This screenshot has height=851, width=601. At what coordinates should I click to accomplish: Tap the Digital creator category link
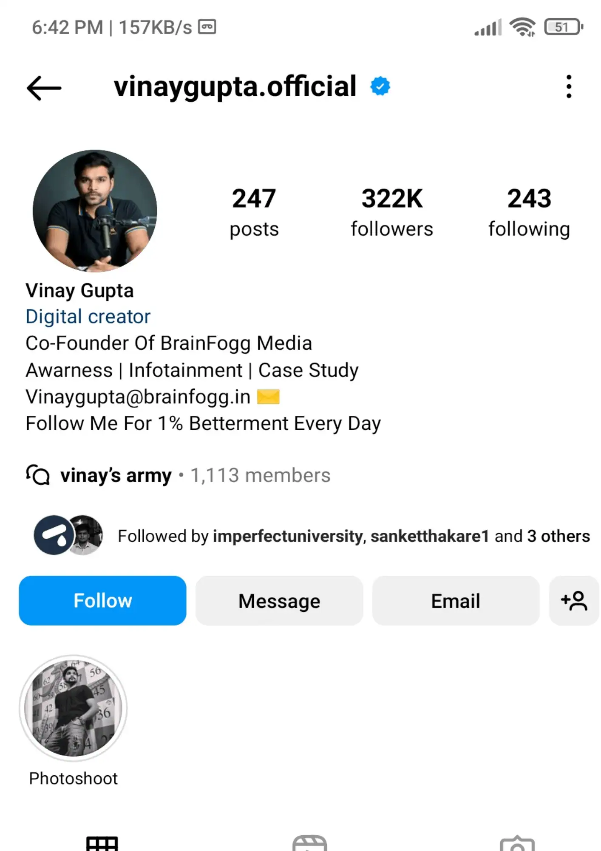point(88,317)
